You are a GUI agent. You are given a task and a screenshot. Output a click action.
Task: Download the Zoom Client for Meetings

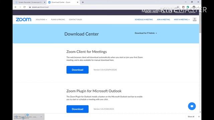pyautogui.click(x=78, y=70)
